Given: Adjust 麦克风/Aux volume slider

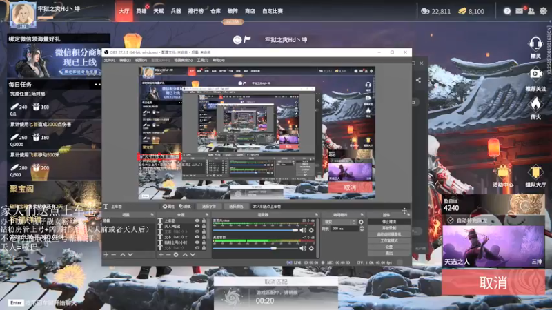Looking at the screenshot, I should [255, 230].
